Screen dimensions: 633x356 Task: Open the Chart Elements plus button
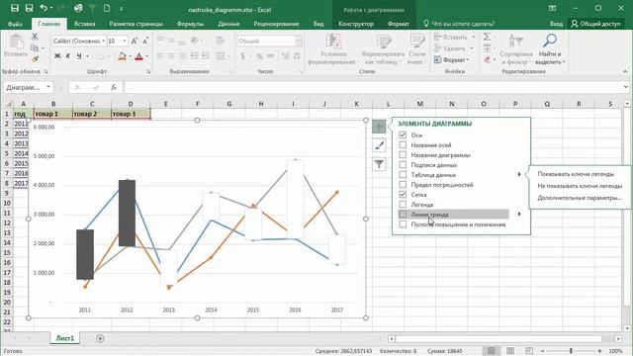coord(379,127)
